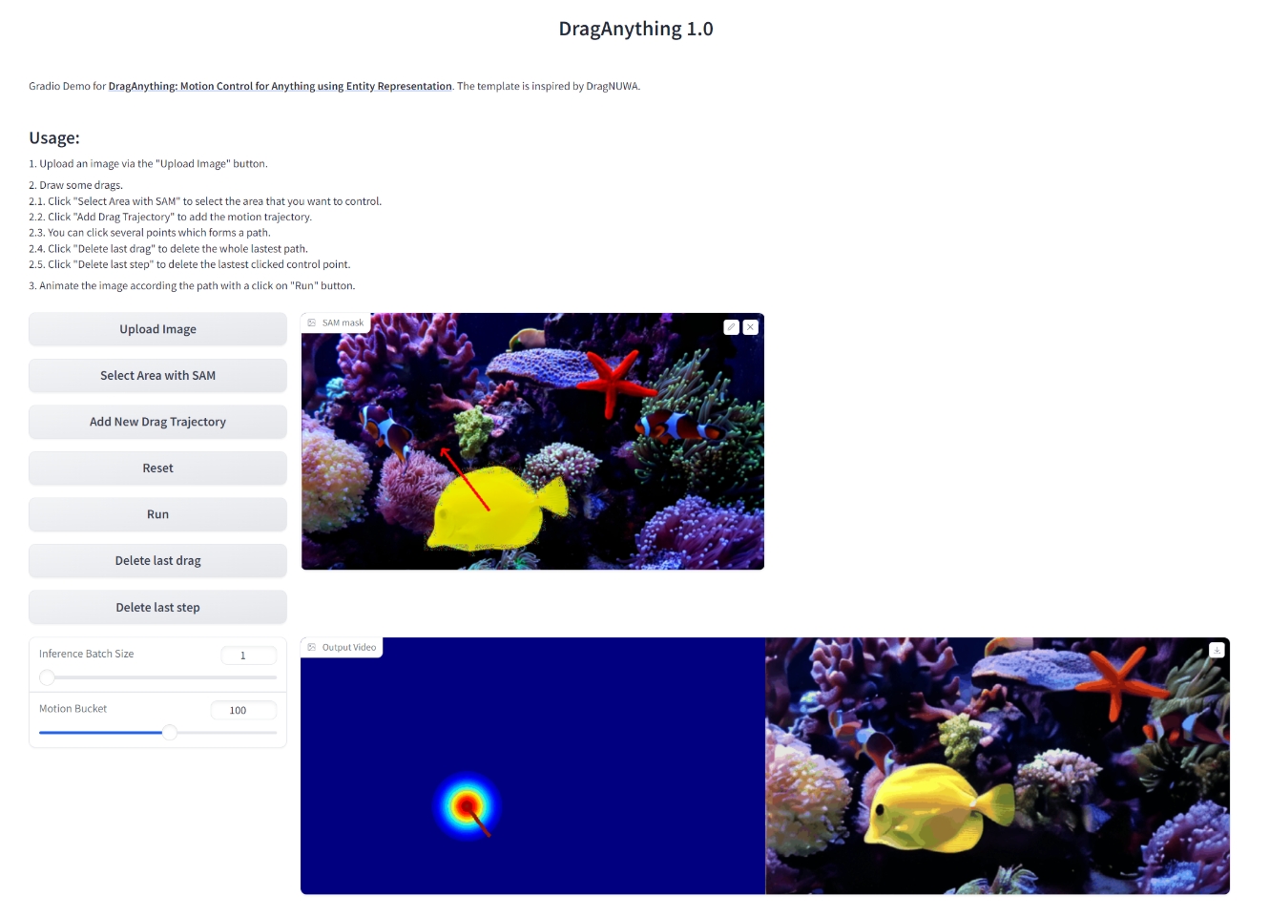The width and height of the screenshot is (1269, 916).
Task: Remove the SAM mask image with X icon
Action: (751, 327)
